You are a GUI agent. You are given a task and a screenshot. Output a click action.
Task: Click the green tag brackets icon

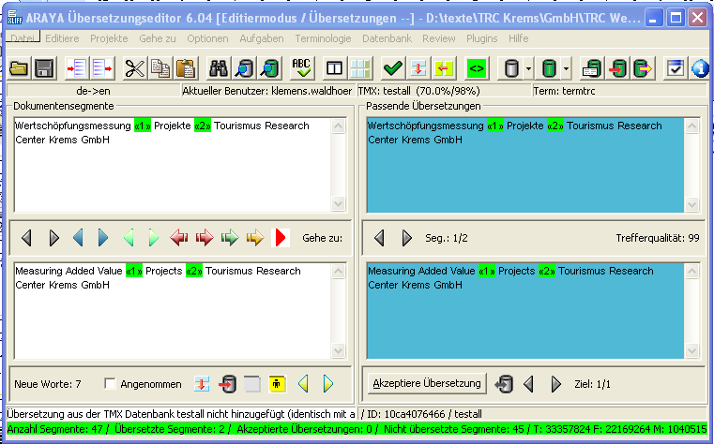tap(476, 67)
